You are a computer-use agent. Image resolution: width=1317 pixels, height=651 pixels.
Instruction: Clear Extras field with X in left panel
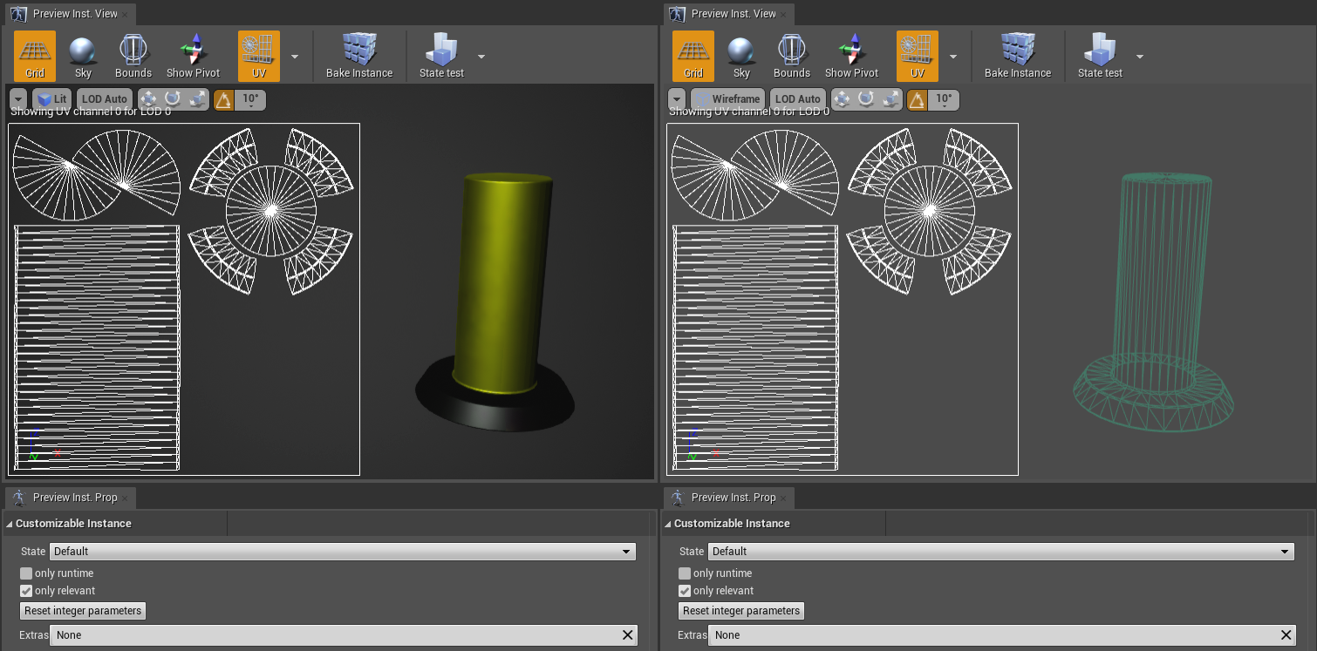(628, 635)
